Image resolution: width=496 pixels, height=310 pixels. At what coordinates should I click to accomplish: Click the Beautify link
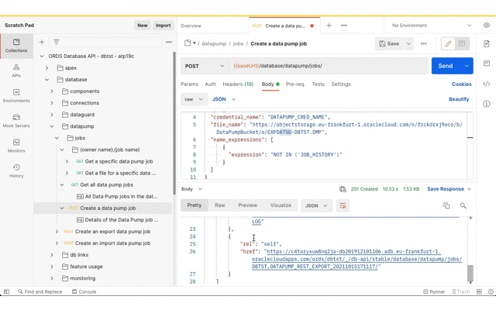click(x=459, y=99)
